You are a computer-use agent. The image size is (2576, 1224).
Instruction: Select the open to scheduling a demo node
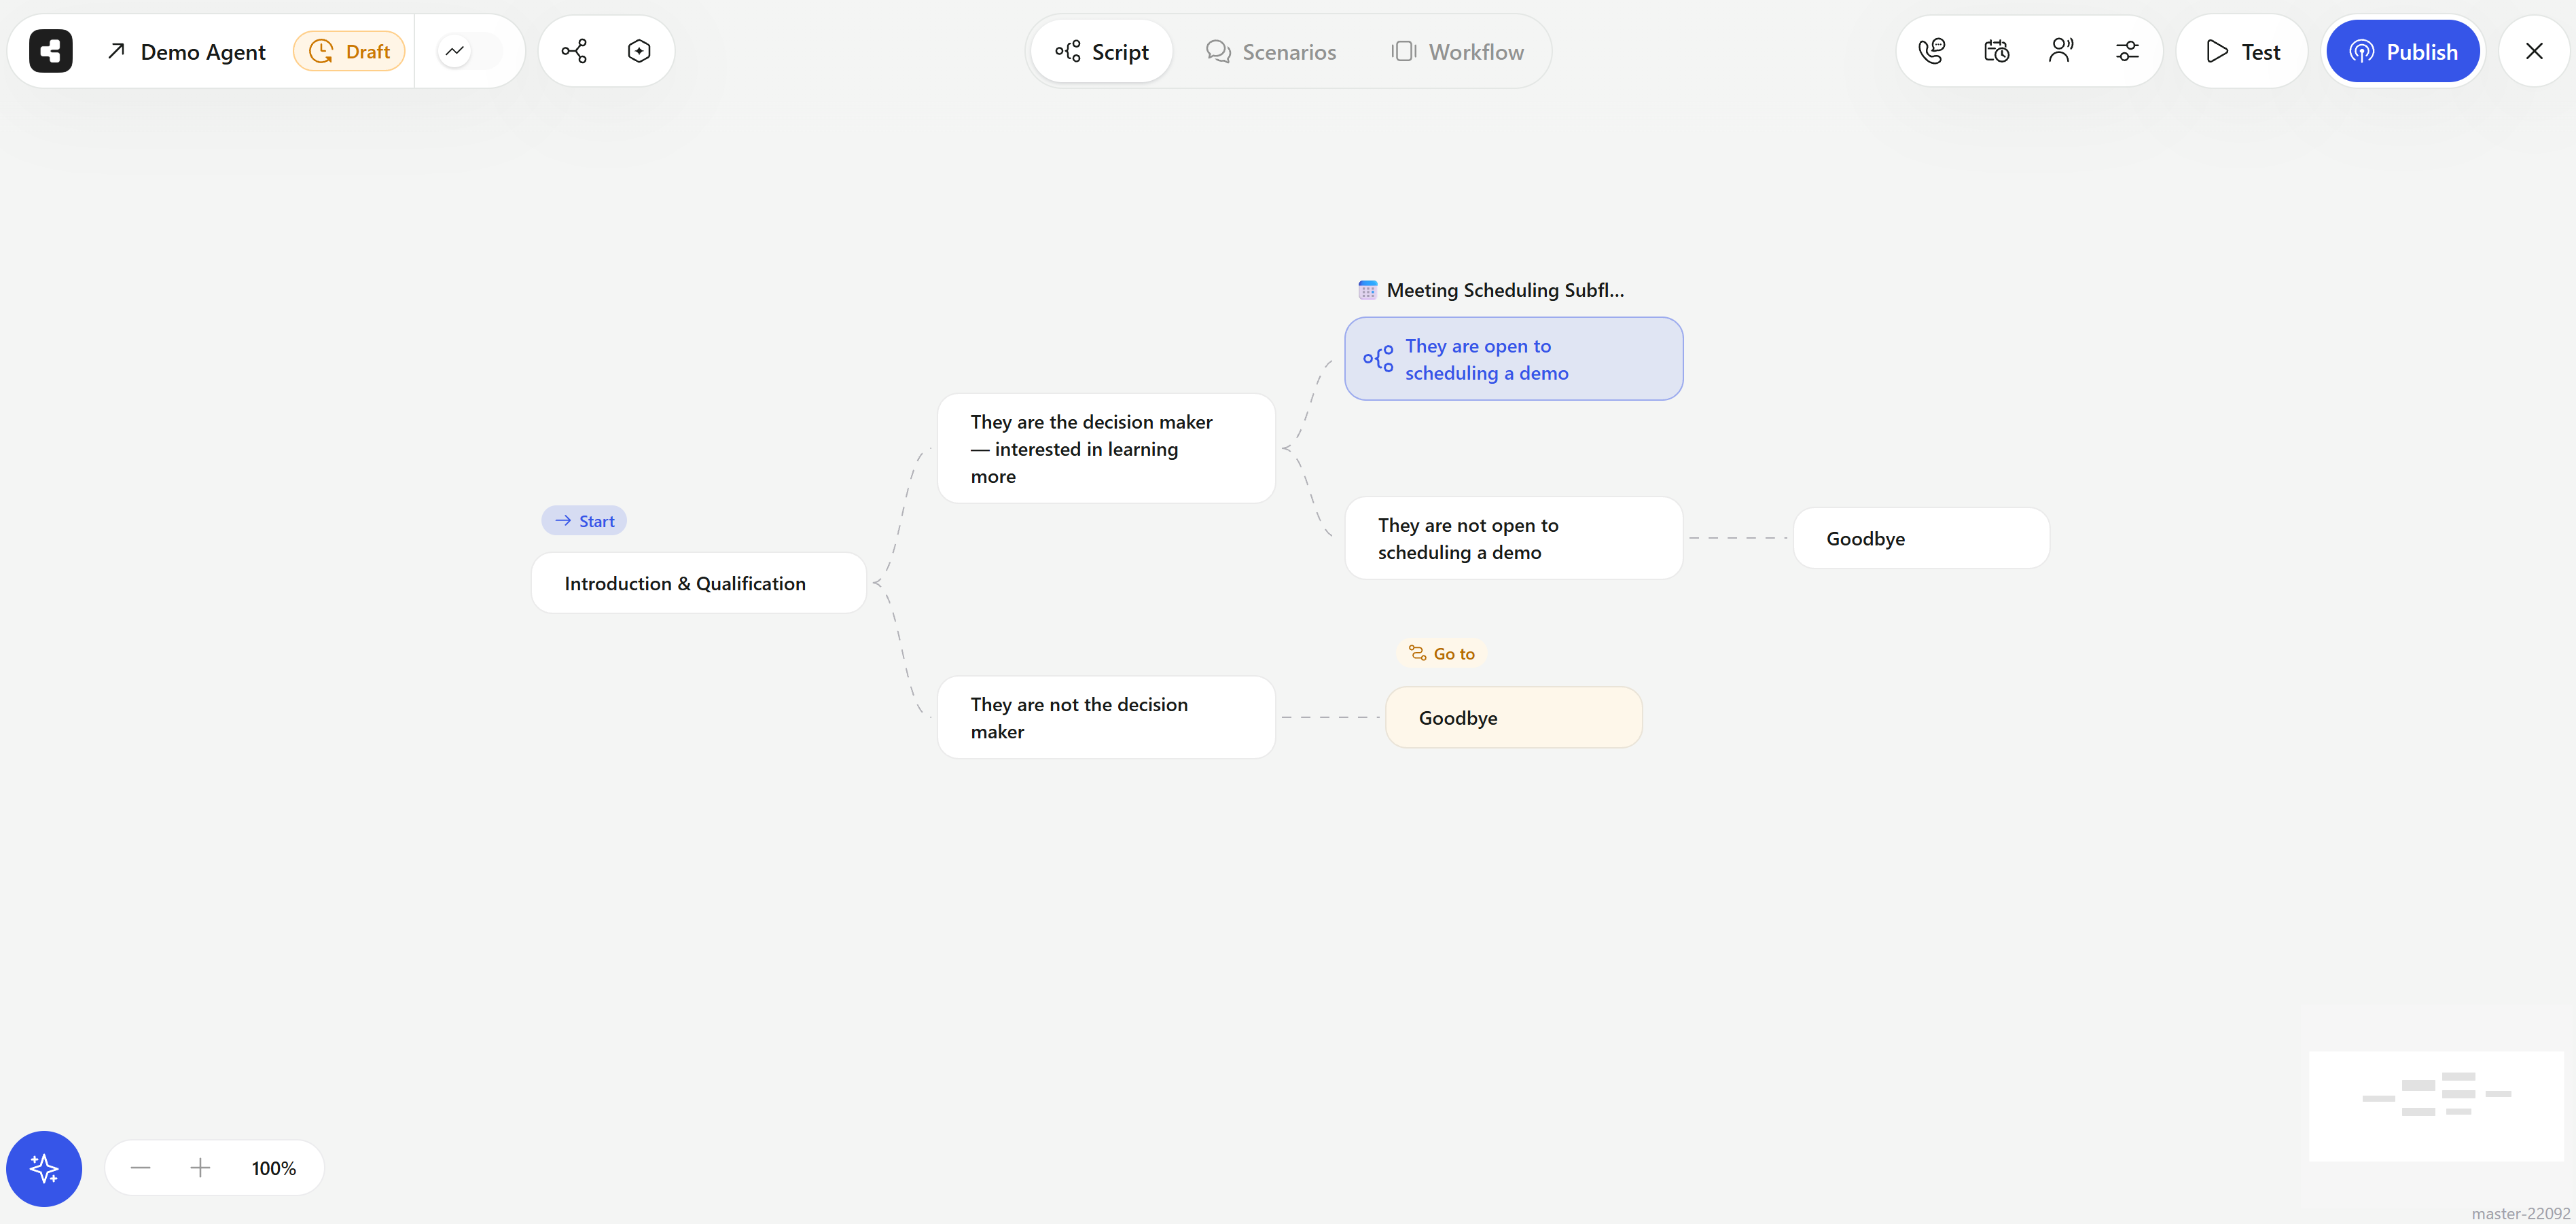[1514, 359]
